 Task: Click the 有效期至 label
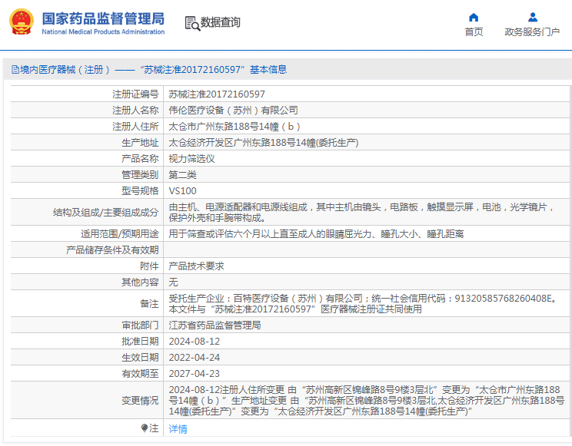[140, 374]
